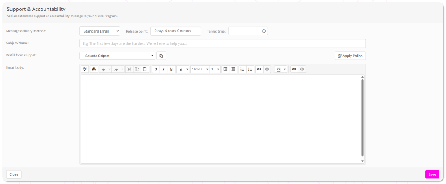Open the Times font name dropdown
The height and width of the screenshot is (184, 446).
(200, 69)
